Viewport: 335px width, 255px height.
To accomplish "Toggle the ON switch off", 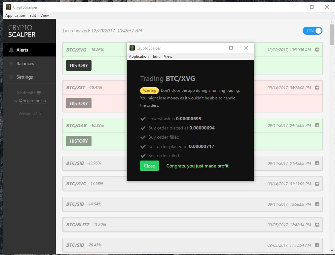I will (x=312, y=31).
